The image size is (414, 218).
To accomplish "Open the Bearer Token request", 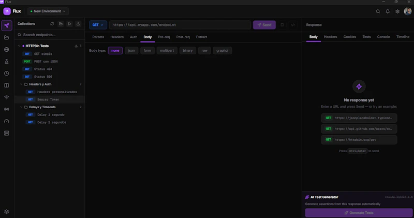I will [49, 99].
